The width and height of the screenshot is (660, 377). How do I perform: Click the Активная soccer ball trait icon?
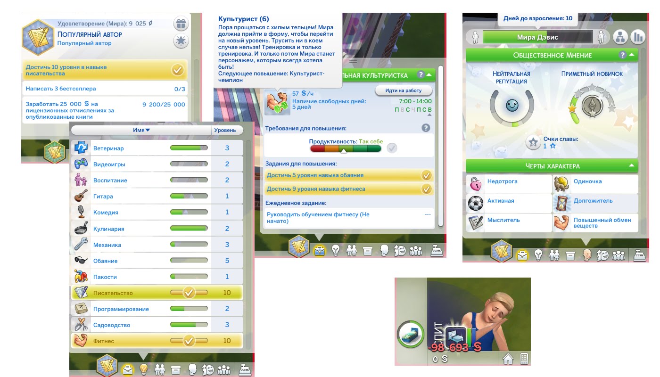click(x=475, y=203)
